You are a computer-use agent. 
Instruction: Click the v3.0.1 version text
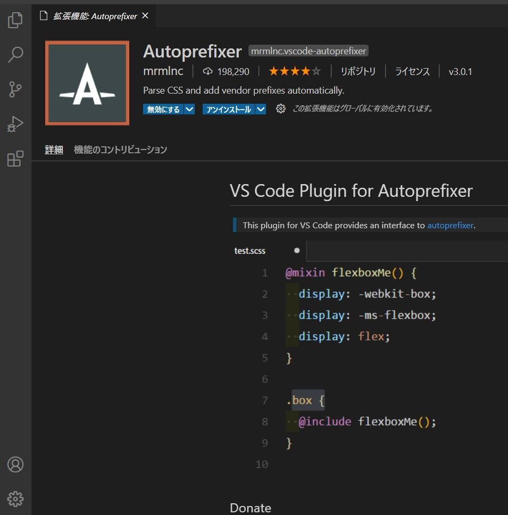click(x=460, y=72)
